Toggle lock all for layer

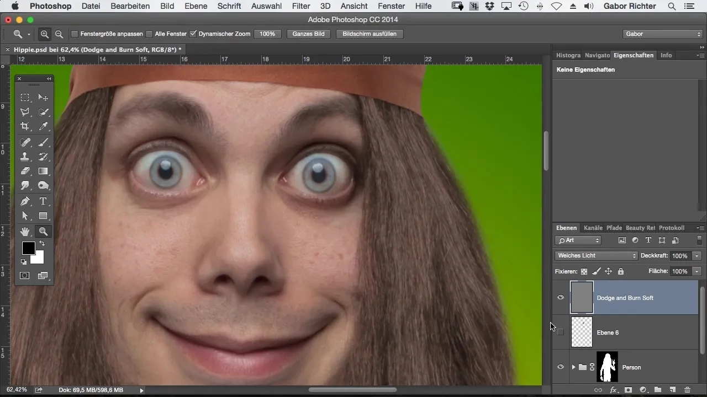coord(621,271)
